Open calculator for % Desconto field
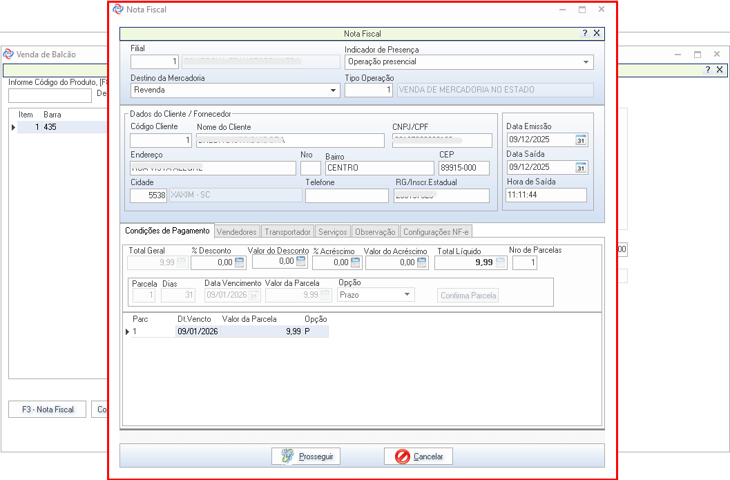This screenshot has height=480, width=730. coord(240,262)
